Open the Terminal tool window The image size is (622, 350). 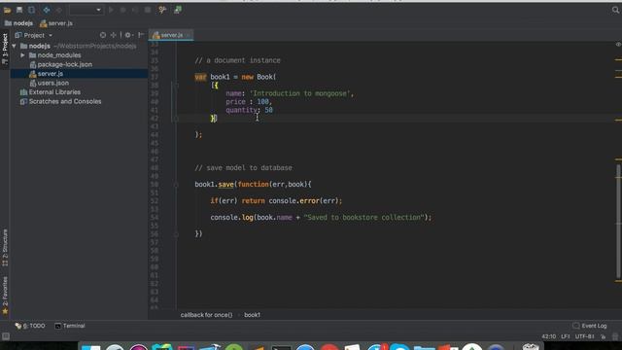[70, 326]
